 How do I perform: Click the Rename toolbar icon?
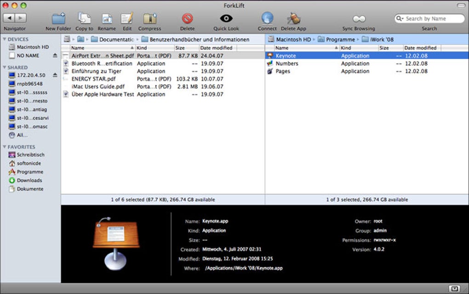(x=107, y=19)
